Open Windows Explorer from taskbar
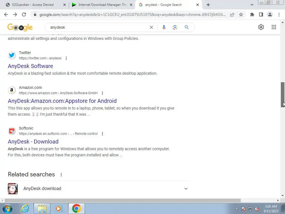The image size is (285, 214). pos(42,208)
